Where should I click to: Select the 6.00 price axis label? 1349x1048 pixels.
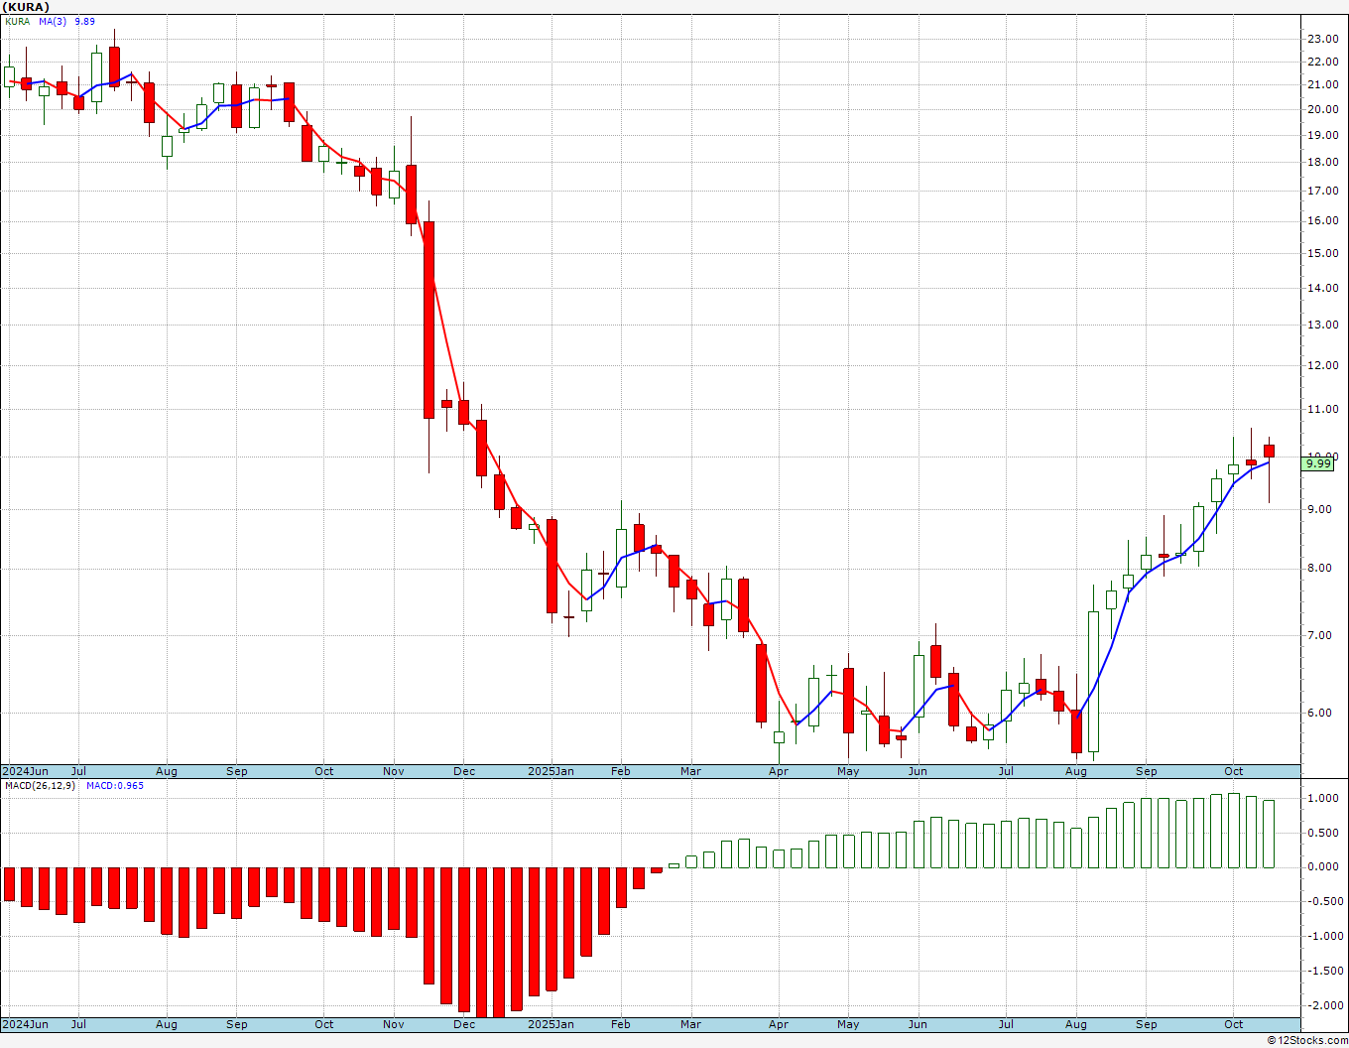click(1319, 713)
